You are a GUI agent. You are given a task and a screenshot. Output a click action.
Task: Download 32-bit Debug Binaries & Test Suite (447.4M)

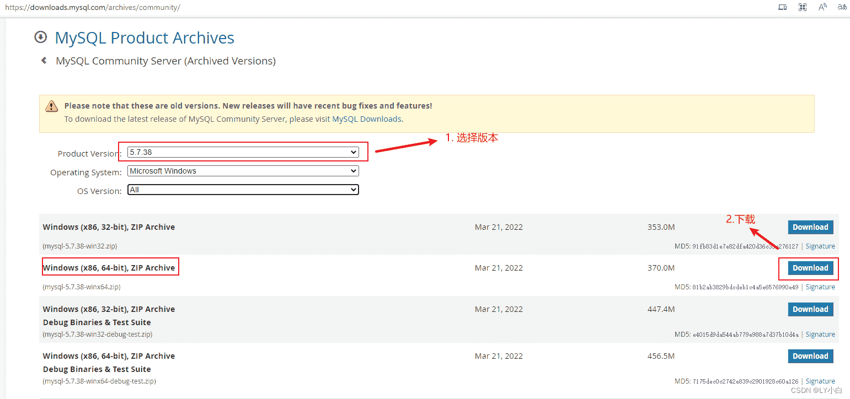(810, 309)
